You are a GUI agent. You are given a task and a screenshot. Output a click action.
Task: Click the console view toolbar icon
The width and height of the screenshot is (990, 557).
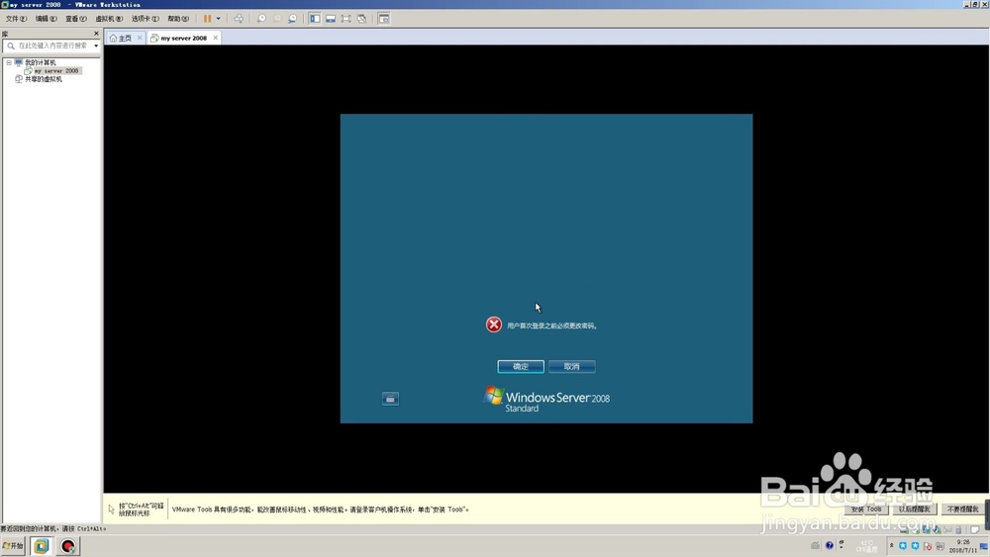pyautogui.click(x=384, y=19)
